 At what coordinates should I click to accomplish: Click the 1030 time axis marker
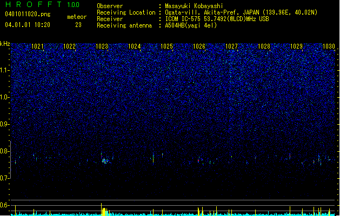(329, 46)
